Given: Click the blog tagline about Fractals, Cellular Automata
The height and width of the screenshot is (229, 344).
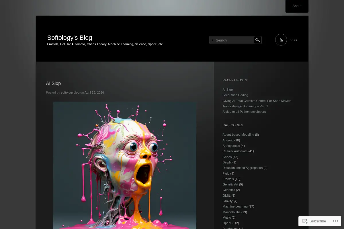Looking at the screenshot, I should [105, 44].
